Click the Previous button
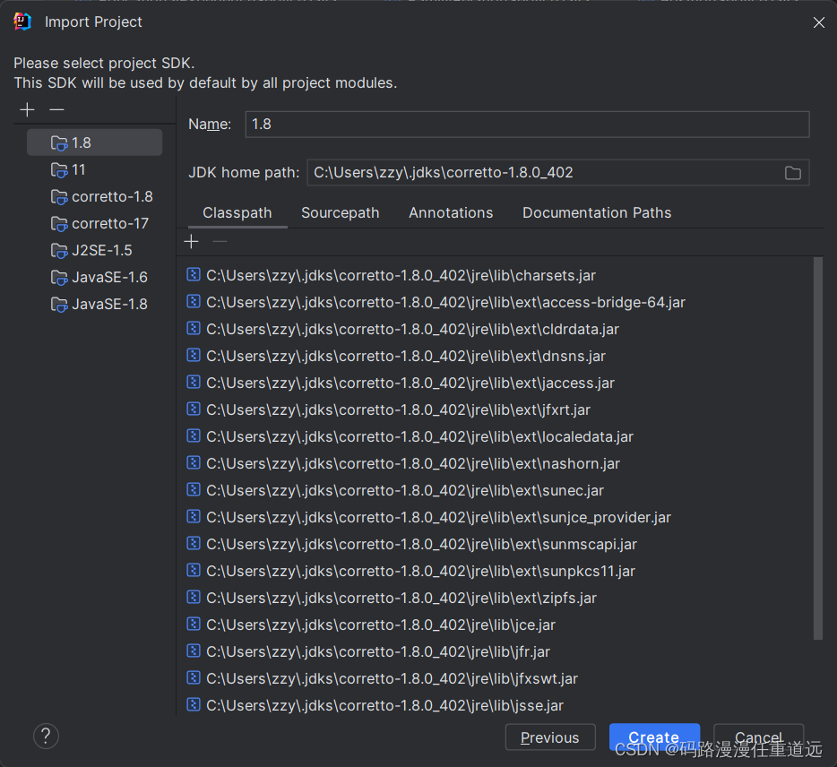Viewport: 837px width, 767px height. 550,737
